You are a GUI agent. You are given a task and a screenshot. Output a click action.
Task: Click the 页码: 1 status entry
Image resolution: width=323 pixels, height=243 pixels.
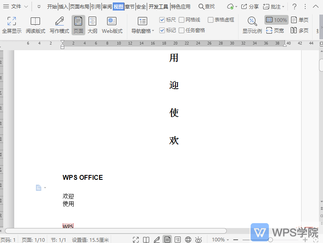[8, 240]
